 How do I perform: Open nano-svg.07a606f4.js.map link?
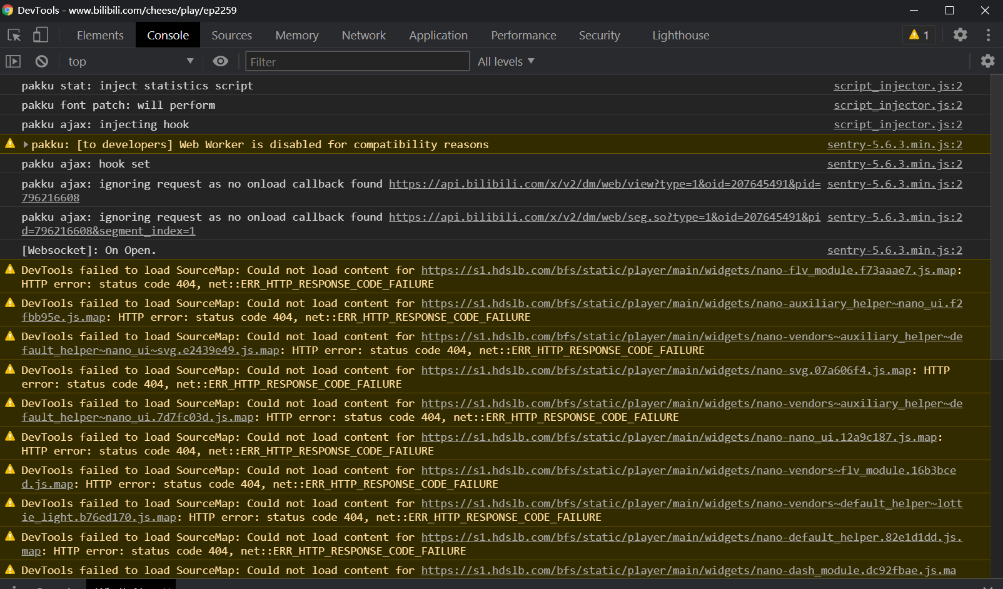[666, 370]
